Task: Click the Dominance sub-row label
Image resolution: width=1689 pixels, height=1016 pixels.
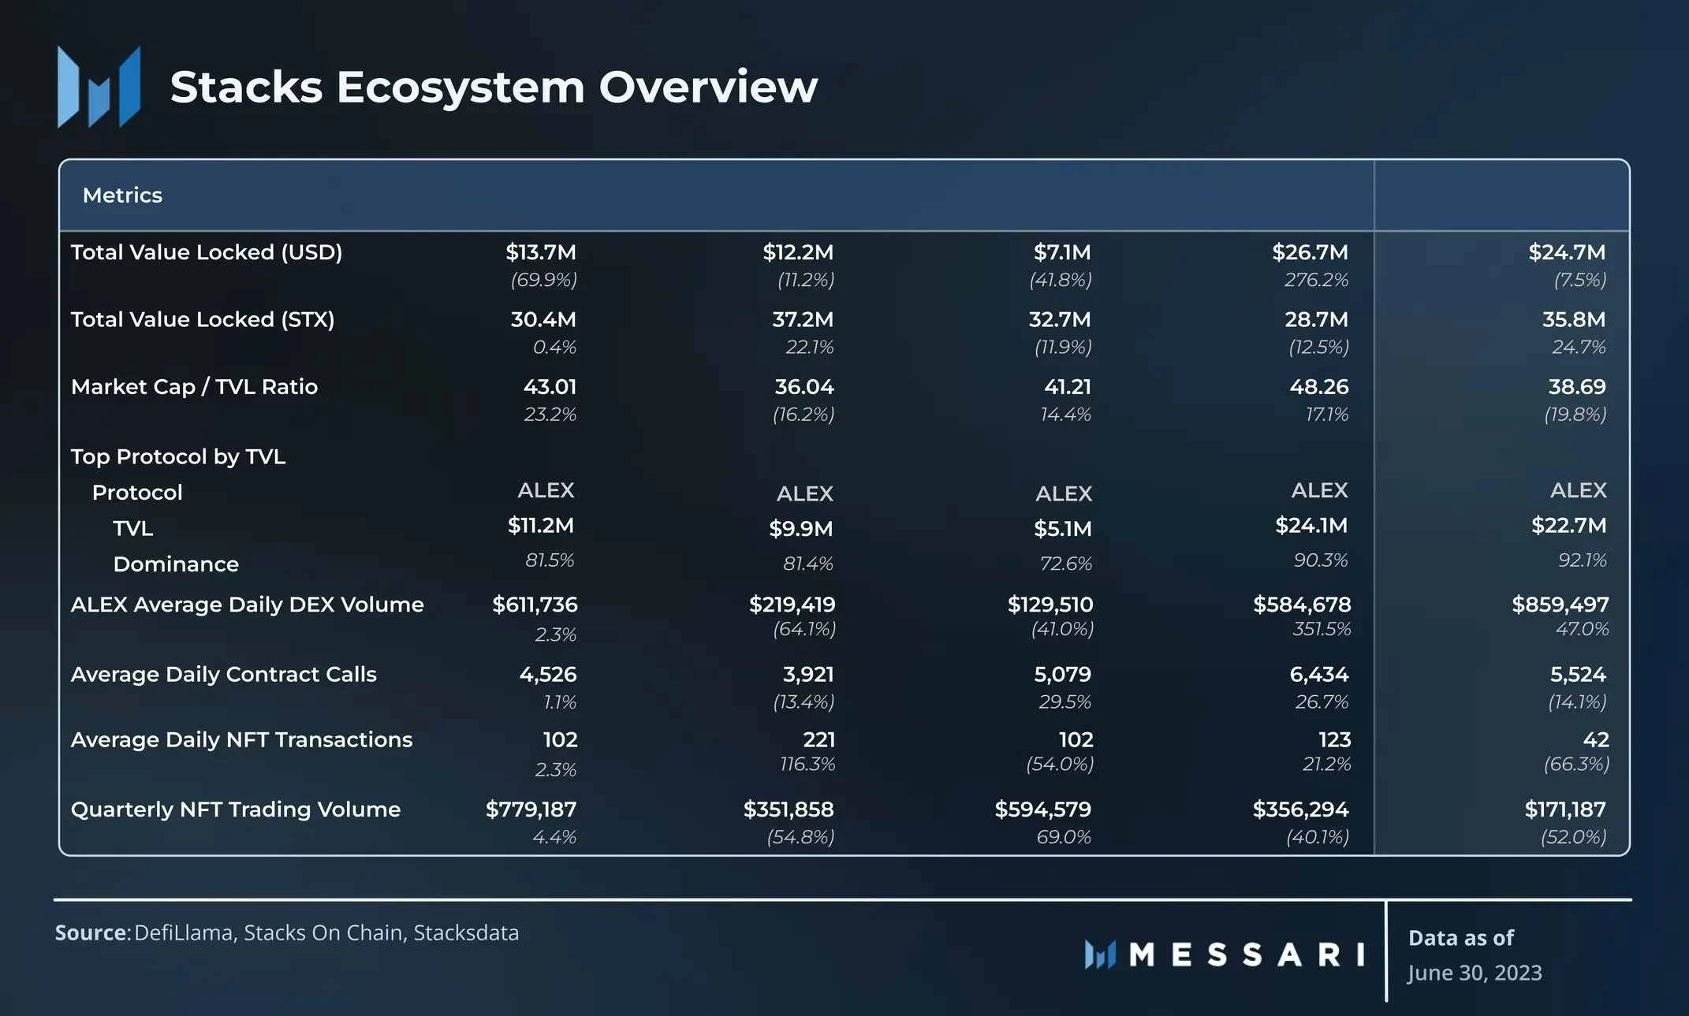Action: 176,564
